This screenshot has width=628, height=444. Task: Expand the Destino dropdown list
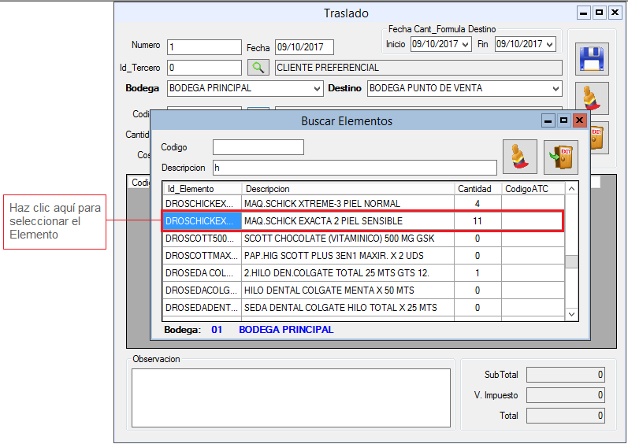click(x=556, y=88)
